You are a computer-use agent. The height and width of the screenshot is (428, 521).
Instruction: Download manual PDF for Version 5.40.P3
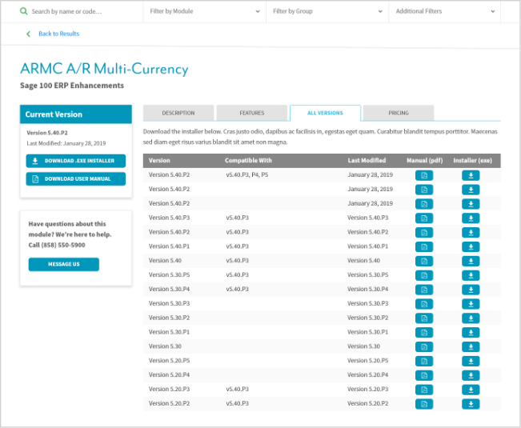click(424, 218)
